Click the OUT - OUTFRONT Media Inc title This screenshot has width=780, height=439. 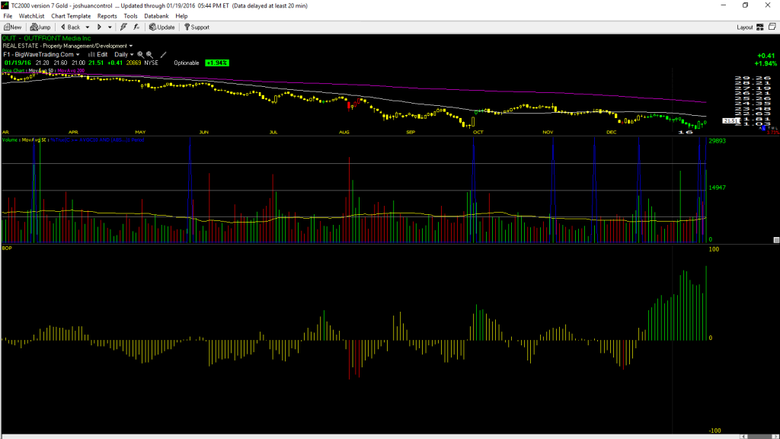(46, 38)
